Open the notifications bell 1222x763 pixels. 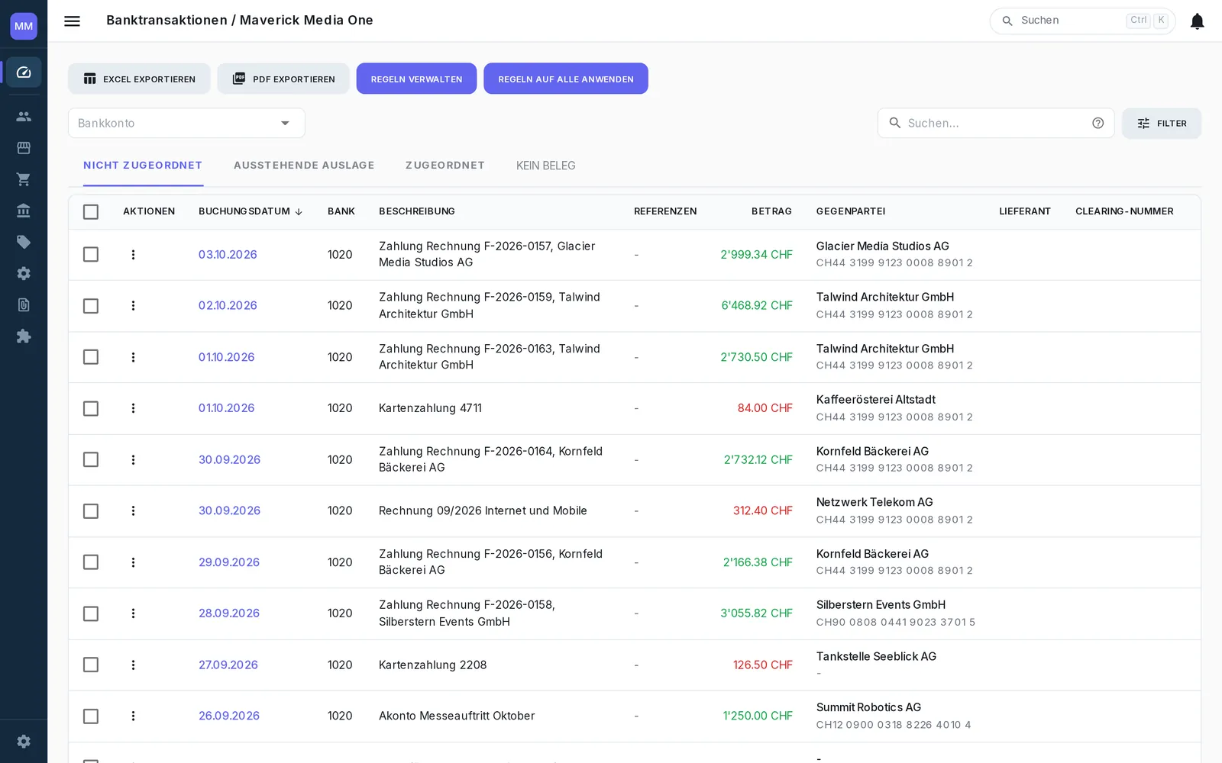click(1197, 21)
